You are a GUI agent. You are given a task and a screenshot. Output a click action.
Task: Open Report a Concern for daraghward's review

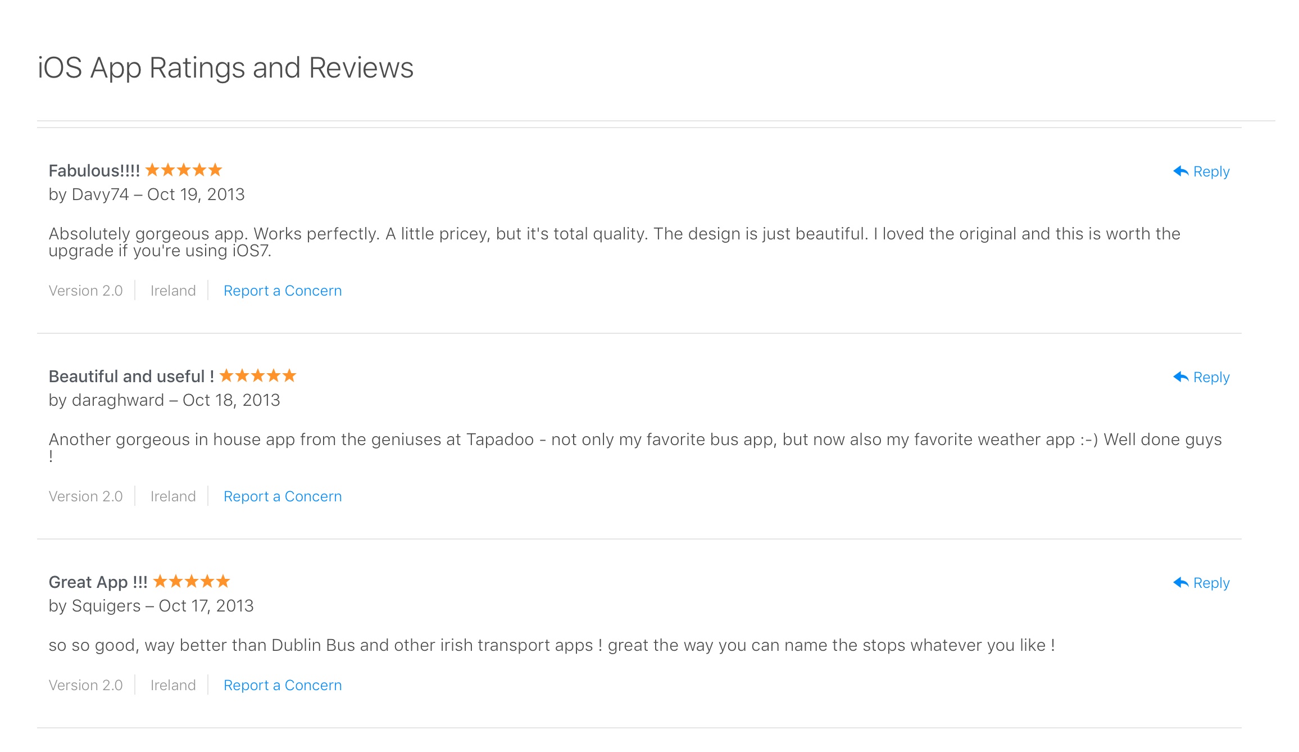point(282,496)
